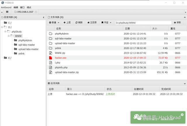The height and width of the screenshot is (126, 187).
Task: Collapse the D:/ tree node
Action: tap(2, 27)
